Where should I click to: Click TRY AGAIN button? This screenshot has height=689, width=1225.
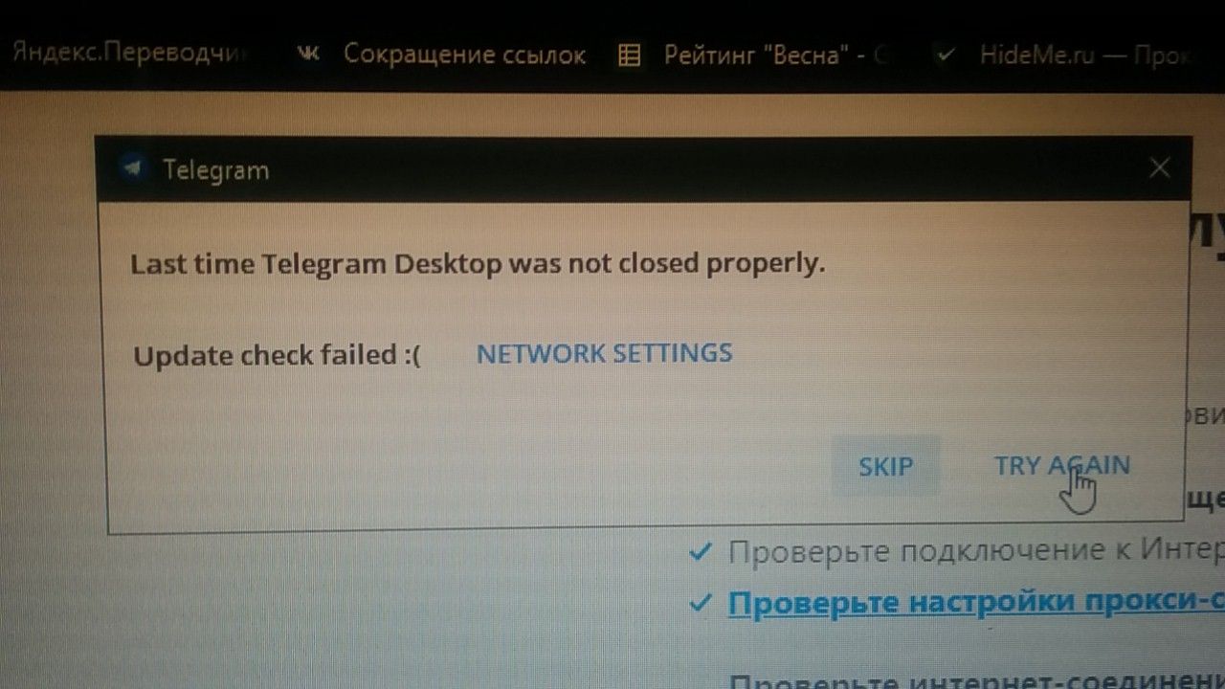click(x=1061, y=466)
